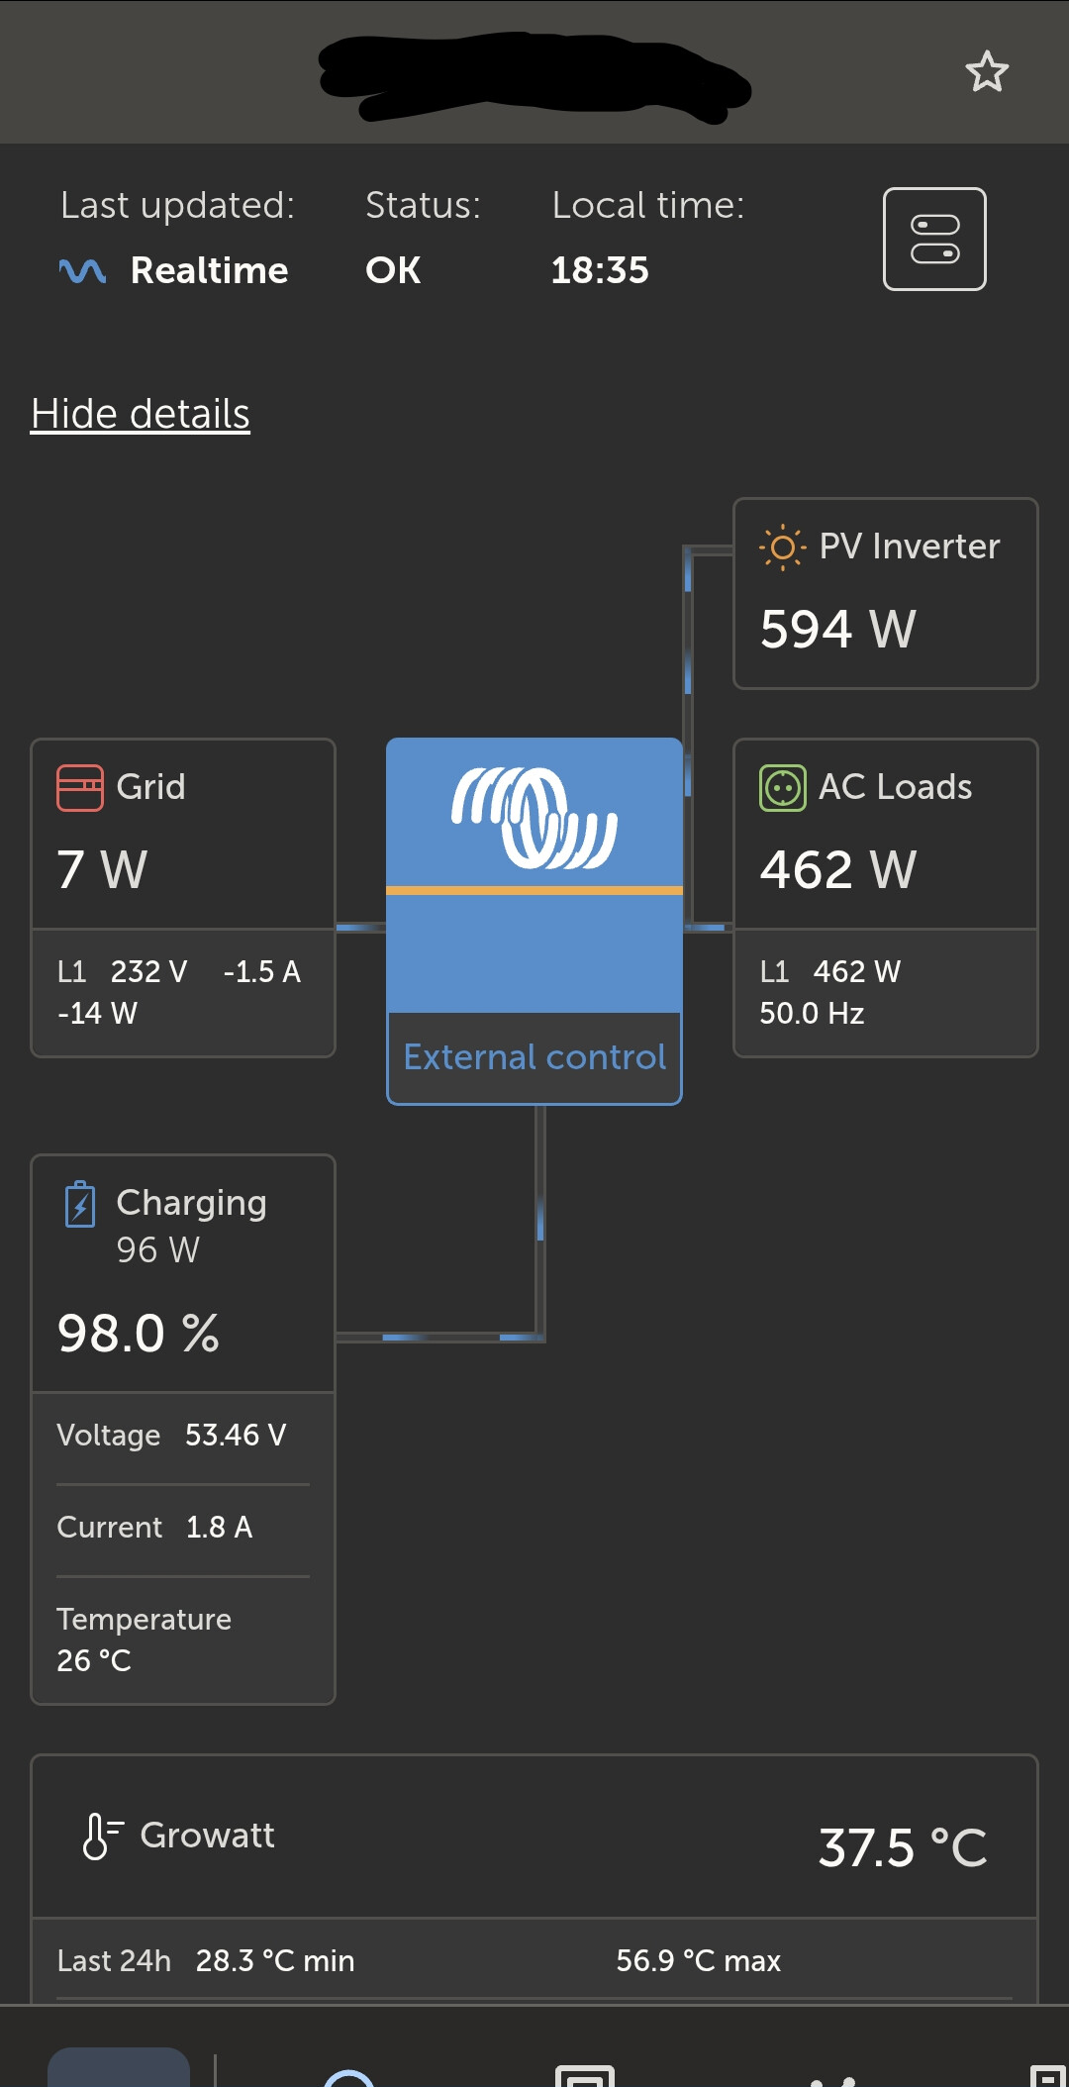Click the Growatt thermometer icon
This screenshot has height=2087, width=1069.
click(x=101, y=1836)
